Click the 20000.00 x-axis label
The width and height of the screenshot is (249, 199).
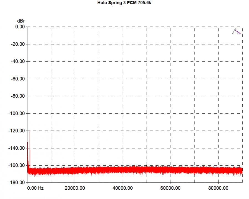(75, 188)
